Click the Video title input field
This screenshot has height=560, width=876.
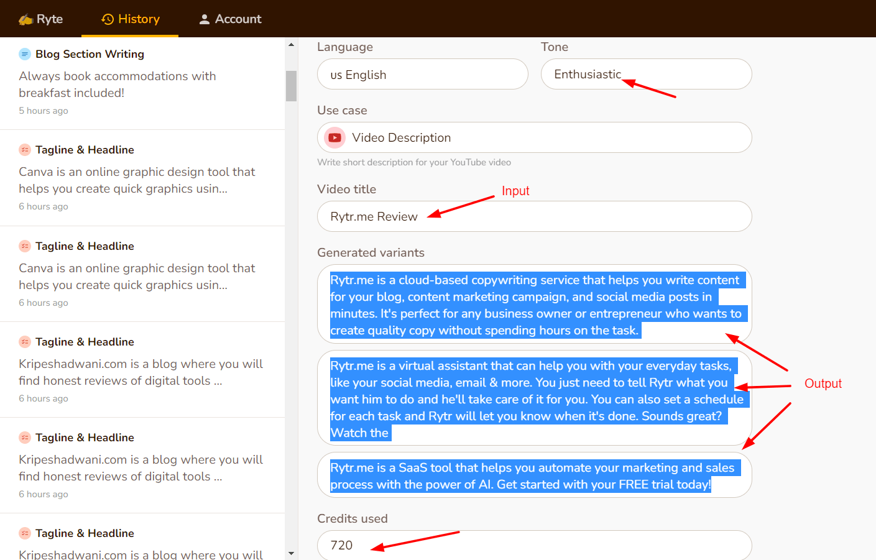pyautogui.click(x=534, y=216)
